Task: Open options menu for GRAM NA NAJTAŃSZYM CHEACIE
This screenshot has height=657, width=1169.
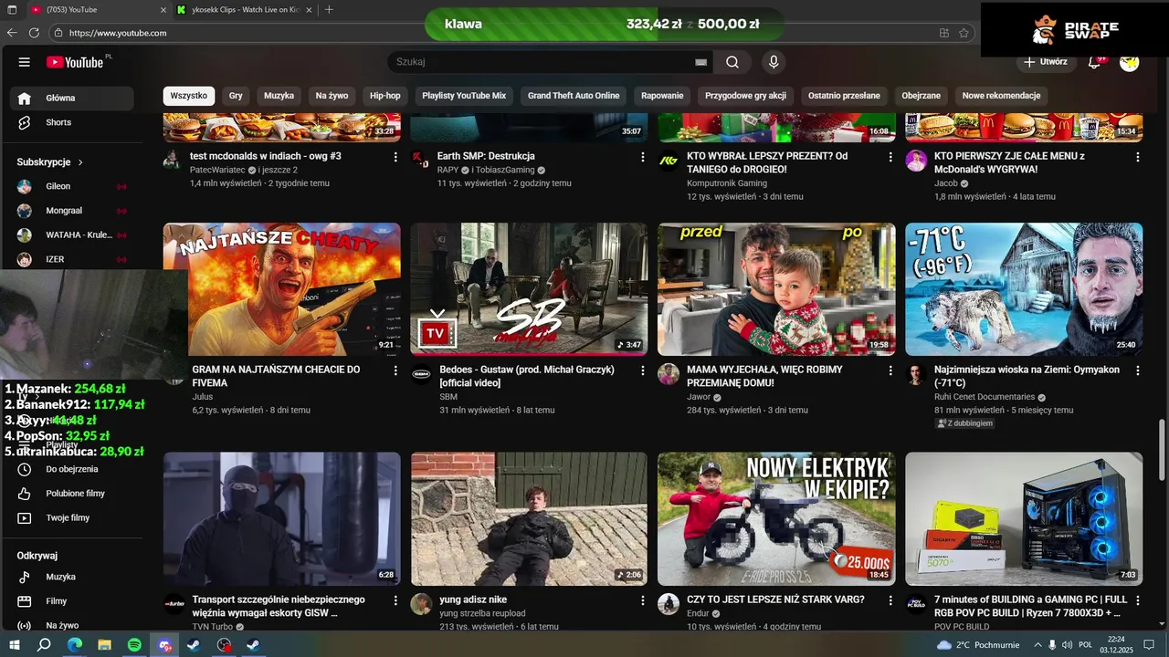Action: pos(395,370)
